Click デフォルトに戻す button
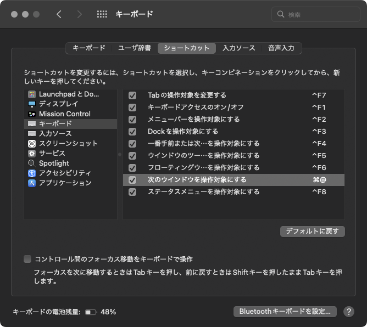This screenshot has height=327, width=367. pyautogui.click(x=313, y=232)
